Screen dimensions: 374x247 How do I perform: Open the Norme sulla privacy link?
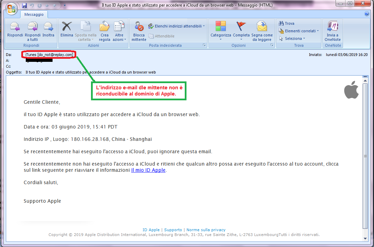(x=206, y=230)
